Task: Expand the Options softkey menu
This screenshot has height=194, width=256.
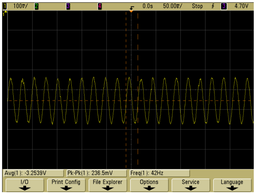Action: click(x=149, y=185)
